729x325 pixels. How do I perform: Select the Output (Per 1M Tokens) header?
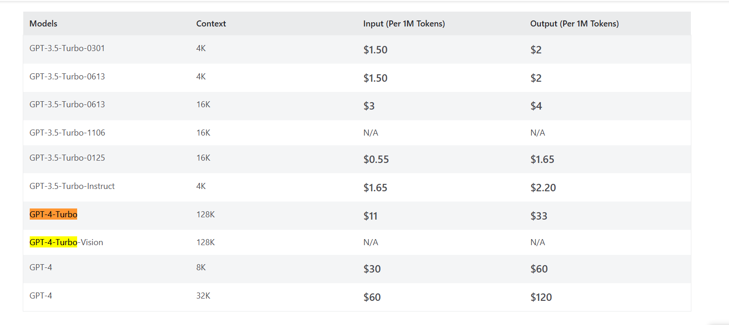tap(574, 24)
